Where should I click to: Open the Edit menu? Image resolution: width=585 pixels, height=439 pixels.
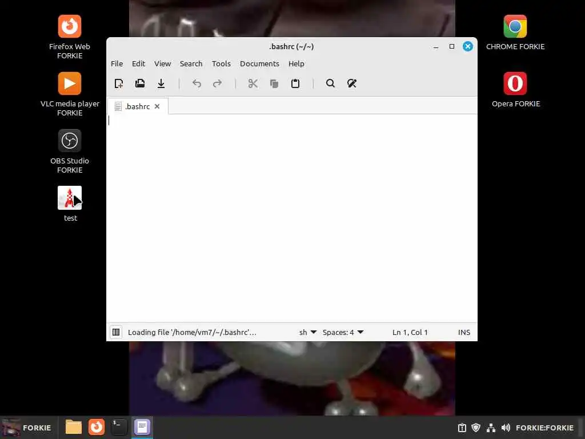pos(138,64)
